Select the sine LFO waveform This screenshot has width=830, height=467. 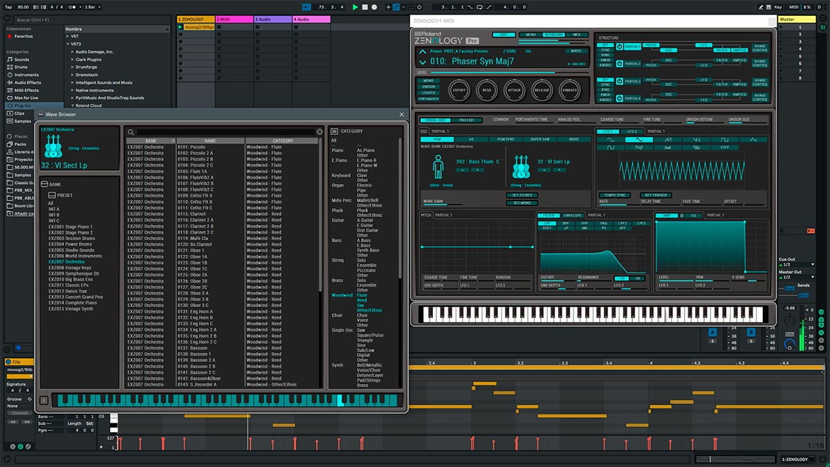[x=610, y=140]
